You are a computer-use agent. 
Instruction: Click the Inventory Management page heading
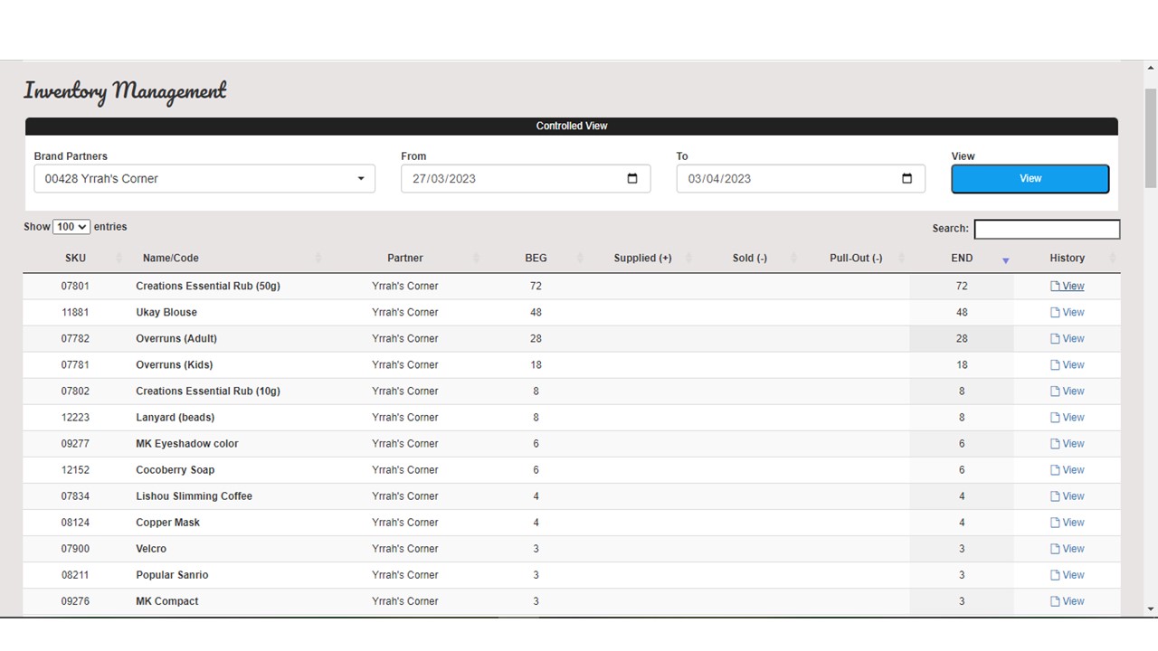click(x=125, y=90)
